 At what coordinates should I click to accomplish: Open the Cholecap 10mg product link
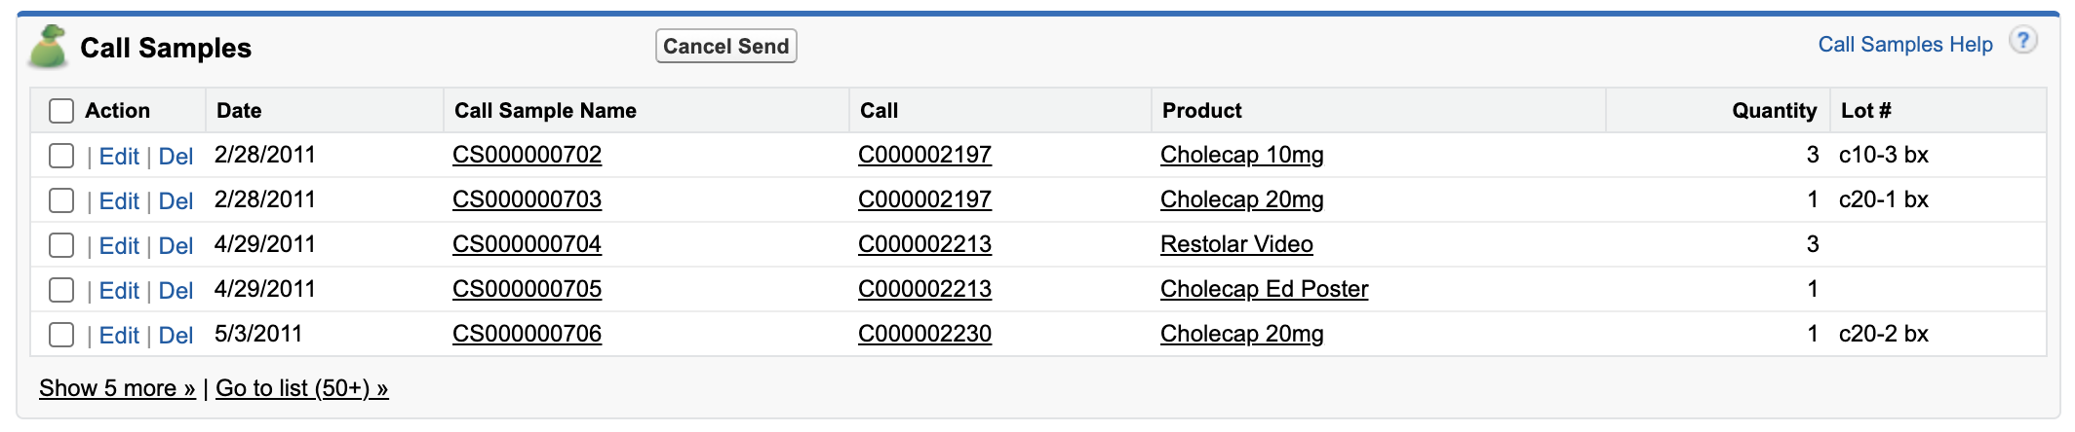[x=1241, y=155]
